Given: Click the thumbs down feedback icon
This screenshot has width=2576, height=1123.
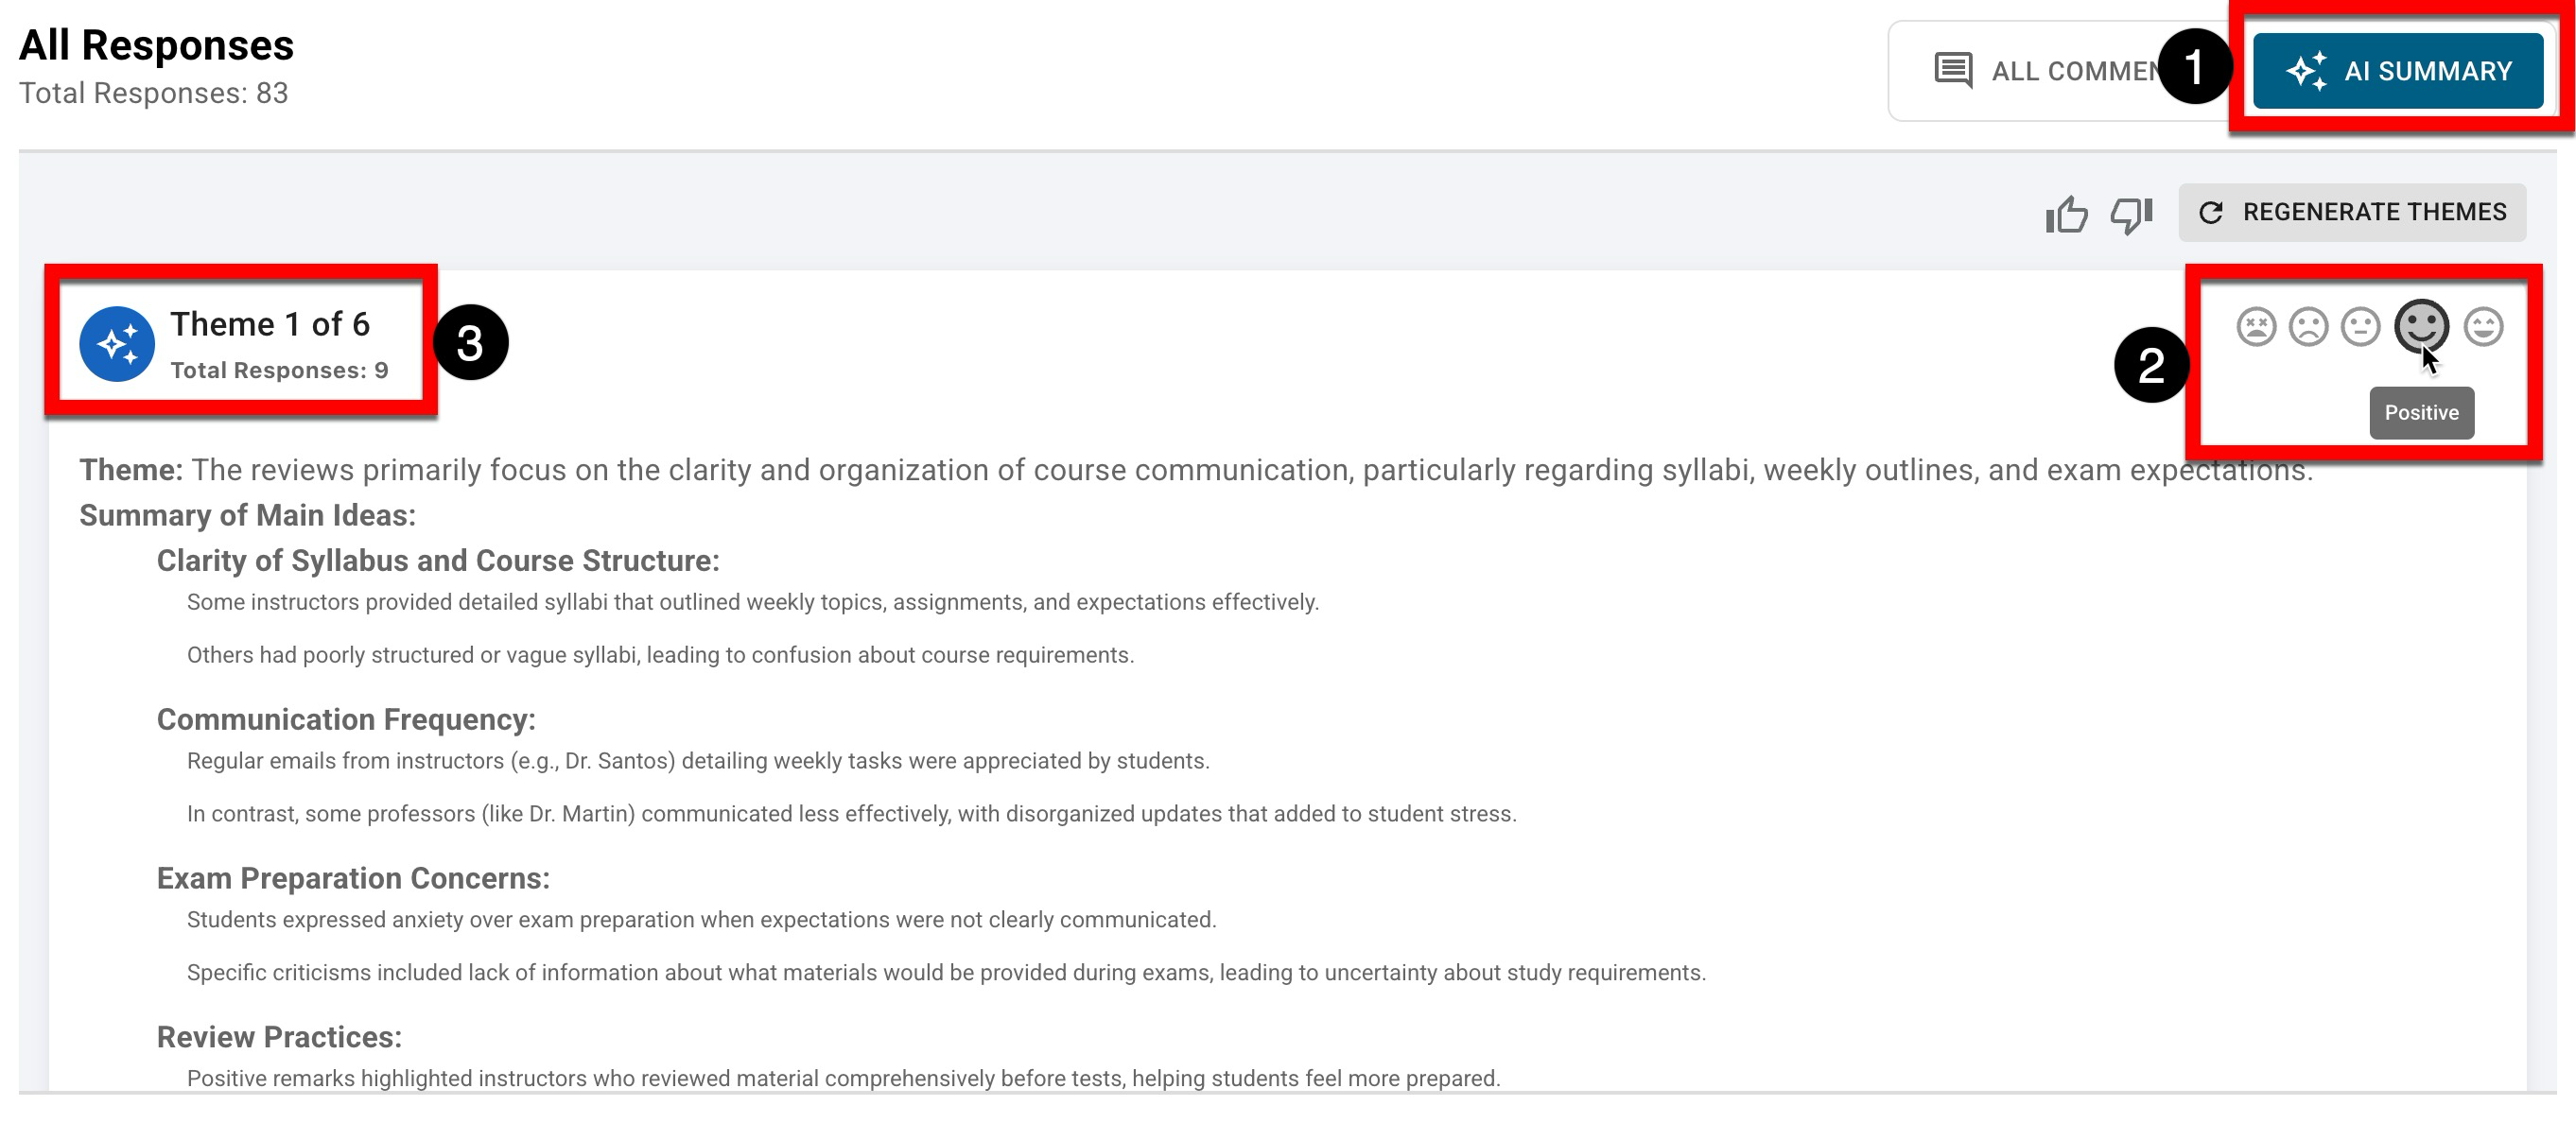Looking at the screenshot, I should click(2130, 214).
